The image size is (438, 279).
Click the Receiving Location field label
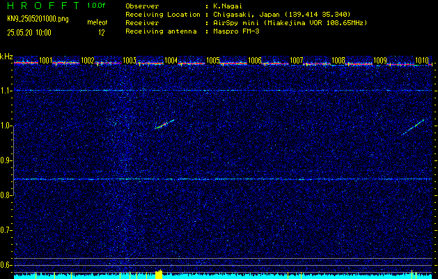tap(163, 14)
